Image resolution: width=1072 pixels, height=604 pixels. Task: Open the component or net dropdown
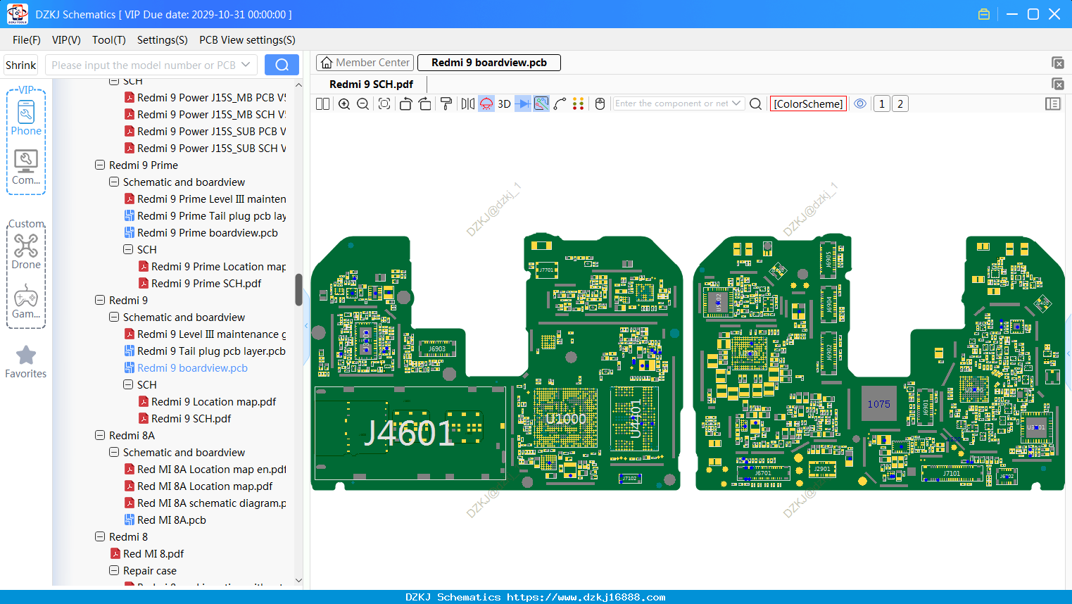[x=736, y=103]
